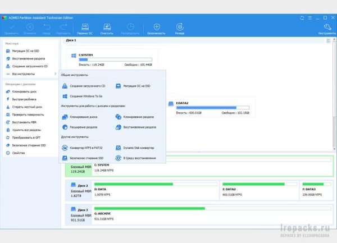Pick Расширение раздела in tools flyout
Viewport: 337px width, 243px height.
tap(80, 127)
